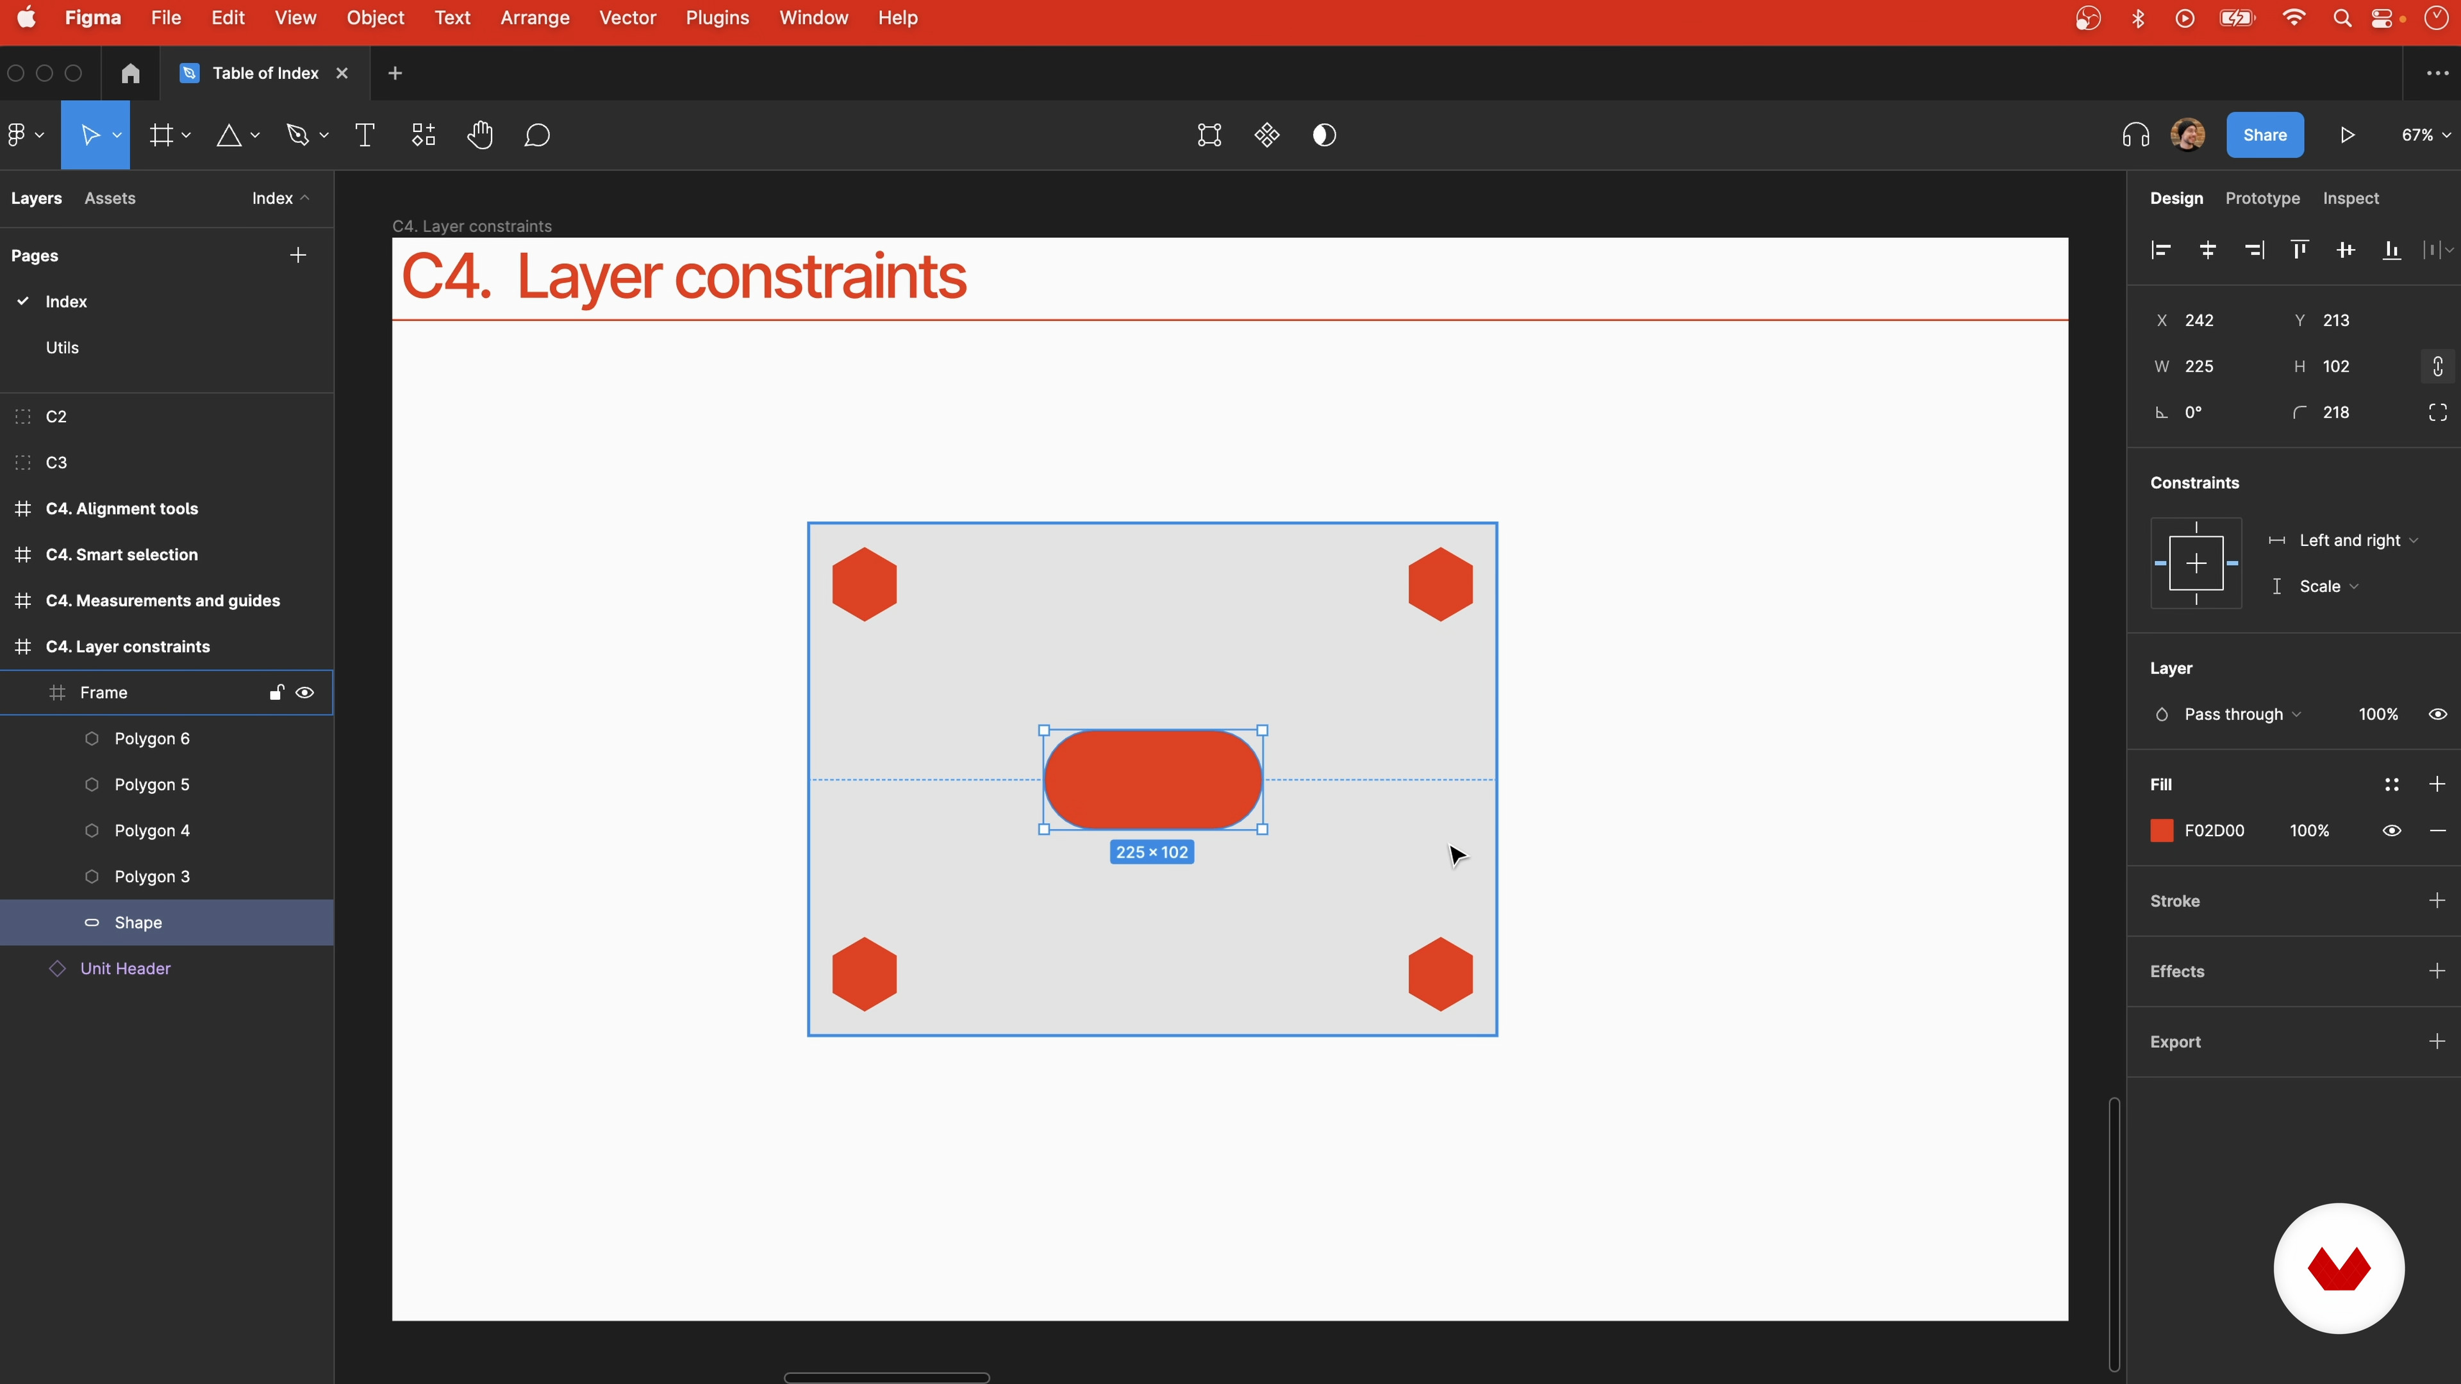Toggle fill F02D00 visibility eye
2461x1384 pixels.
coord(2391,831)
